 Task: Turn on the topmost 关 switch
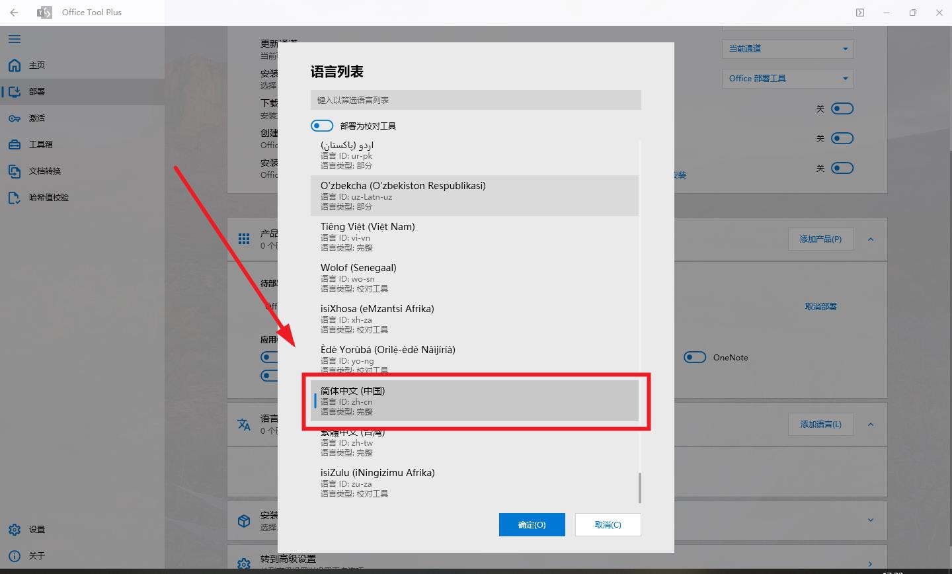[x=842, y=108]
